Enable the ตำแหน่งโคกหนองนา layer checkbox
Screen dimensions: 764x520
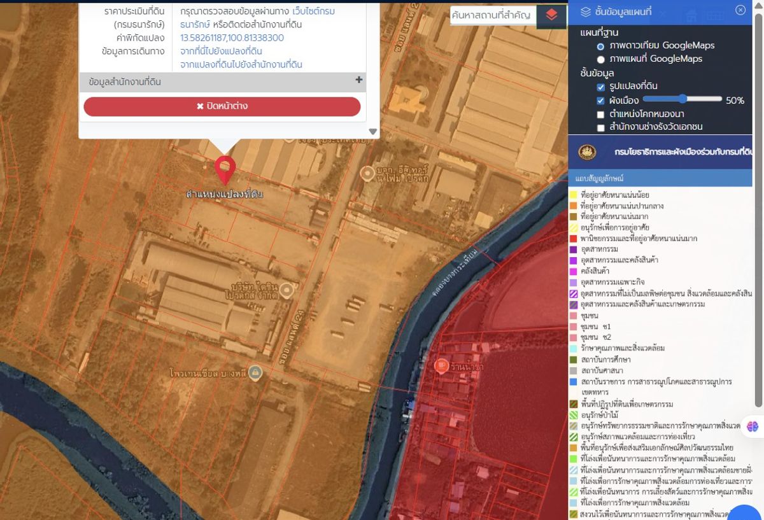coord(600,115)
